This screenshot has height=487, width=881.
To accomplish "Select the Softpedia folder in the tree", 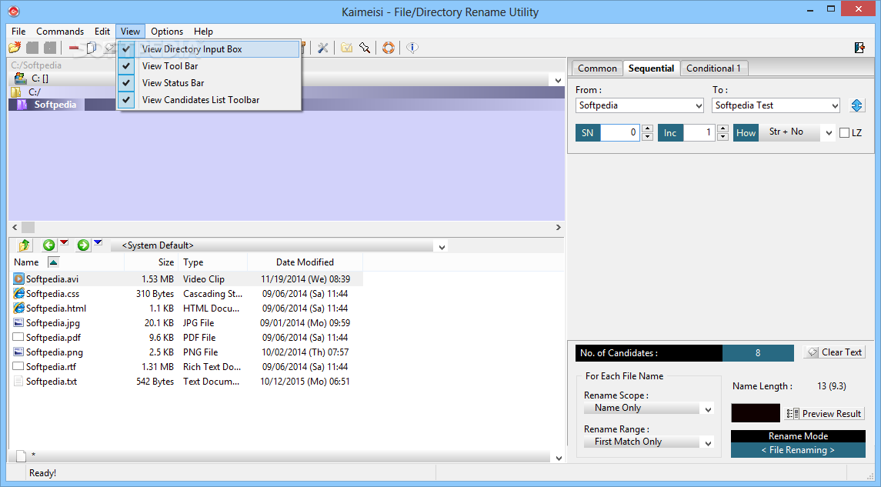I will 55,105.
